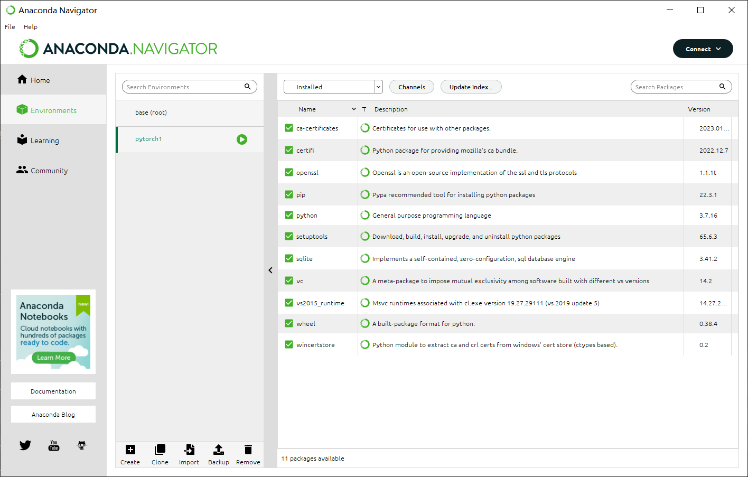Viewport: 748px width, 477px height.
Task: Toggle the vs2015_runtime package checkbox
Action: point(289,303)
